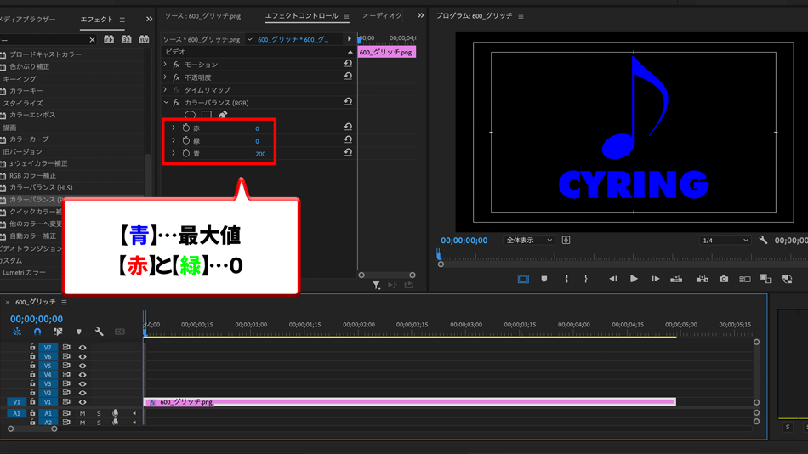Select the 600_グリッチ.png clip in the timeline

[410, 402]
